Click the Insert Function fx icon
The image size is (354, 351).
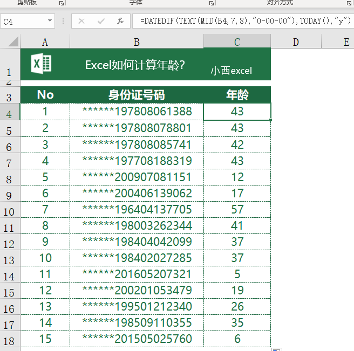point(120,22)
